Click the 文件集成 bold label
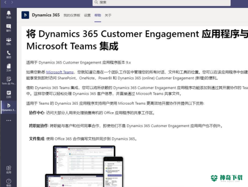248x187 pixels. (37, 139)
